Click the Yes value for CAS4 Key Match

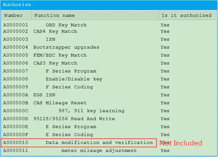(165, 31)
